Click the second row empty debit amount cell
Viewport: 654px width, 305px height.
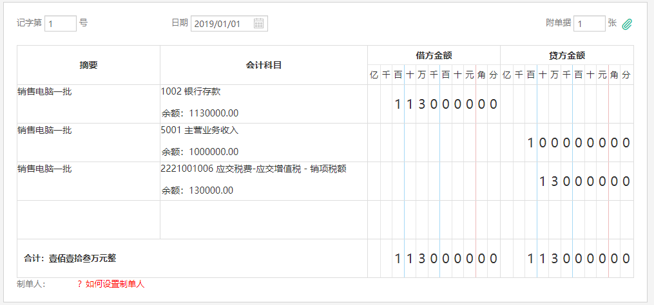coord(434,142)
